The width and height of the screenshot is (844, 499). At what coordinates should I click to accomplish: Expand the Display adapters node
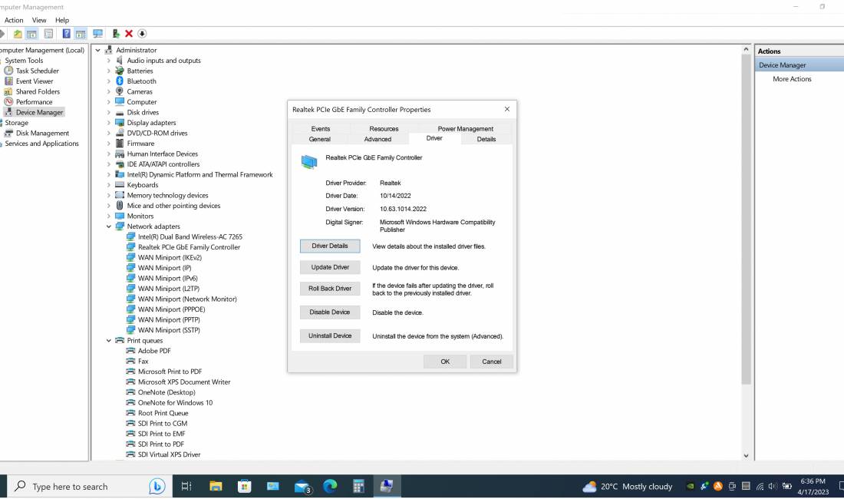tap(109, 123)
